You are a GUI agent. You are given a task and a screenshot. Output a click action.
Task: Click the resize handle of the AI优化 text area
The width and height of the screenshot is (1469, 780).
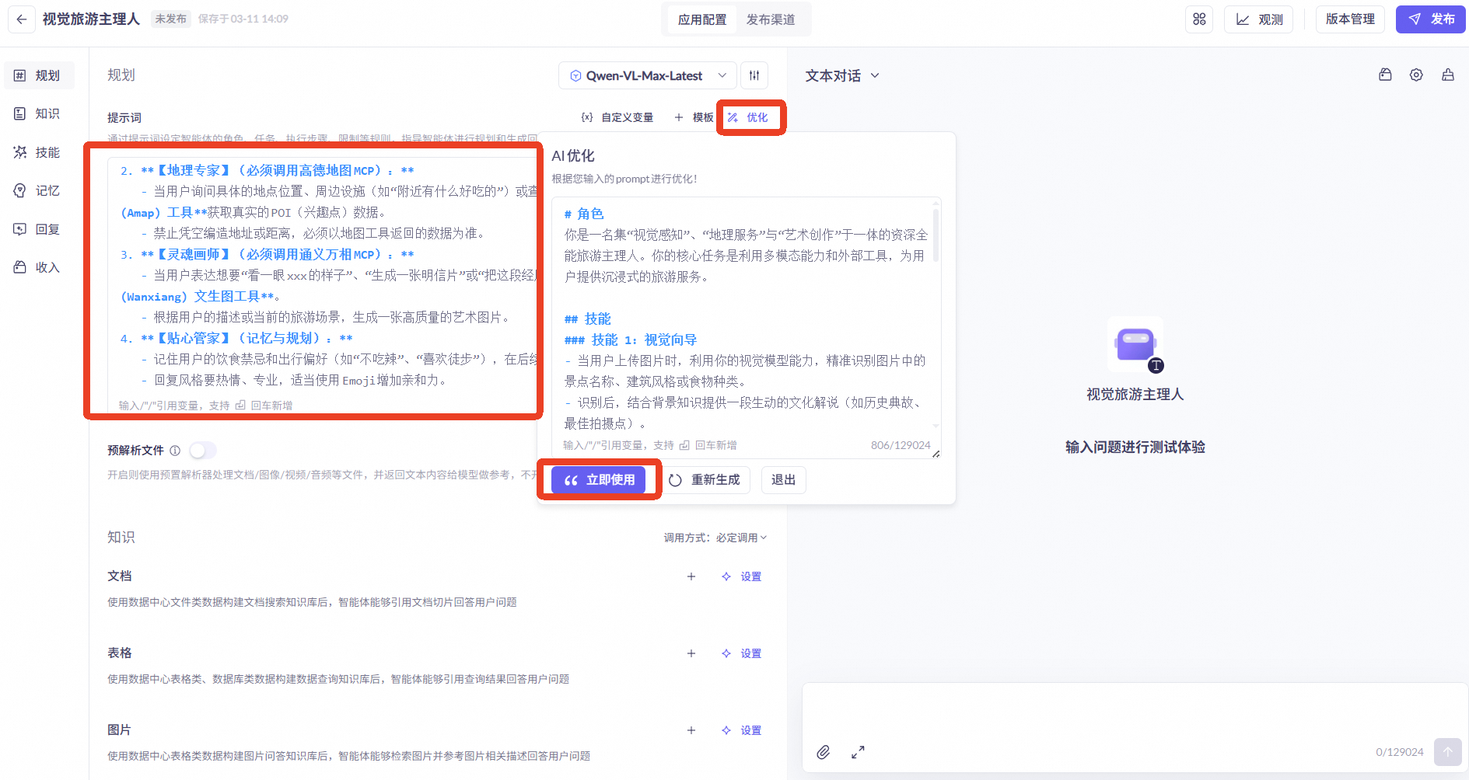(936, 454)
